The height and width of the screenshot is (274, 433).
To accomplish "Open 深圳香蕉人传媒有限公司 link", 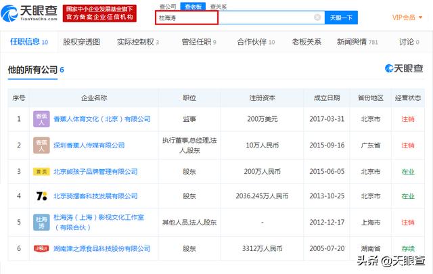I will [89, 145].
